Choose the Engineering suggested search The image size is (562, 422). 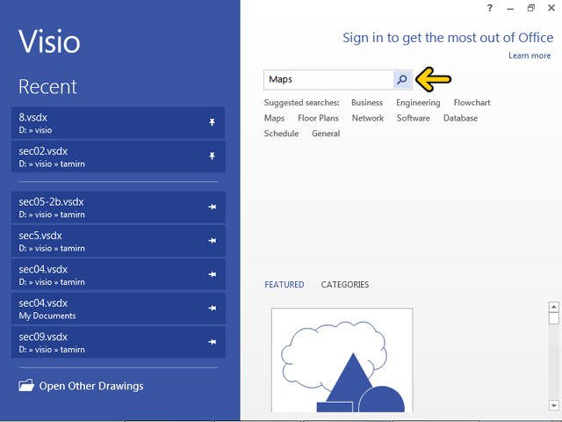(418, 103)
